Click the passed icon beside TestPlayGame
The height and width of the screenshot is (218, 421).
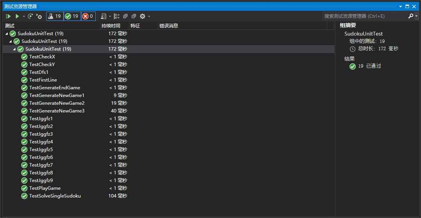(x=24, y=188)
